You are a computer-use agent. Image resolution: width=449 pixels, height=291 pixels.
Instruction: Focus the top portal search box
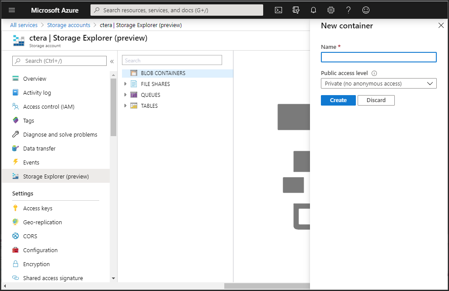click(177, 10)
